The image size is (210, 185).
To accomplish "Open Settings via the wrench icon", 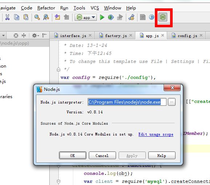I will tap(131, 17).
